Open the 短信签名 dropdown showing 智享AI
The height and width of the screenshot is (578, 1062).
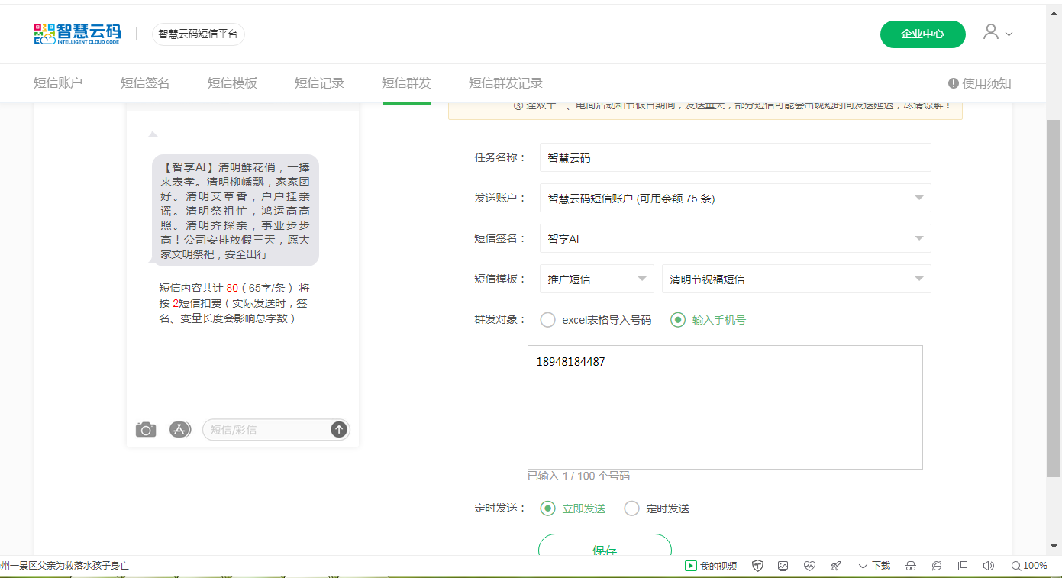[734, 238]
